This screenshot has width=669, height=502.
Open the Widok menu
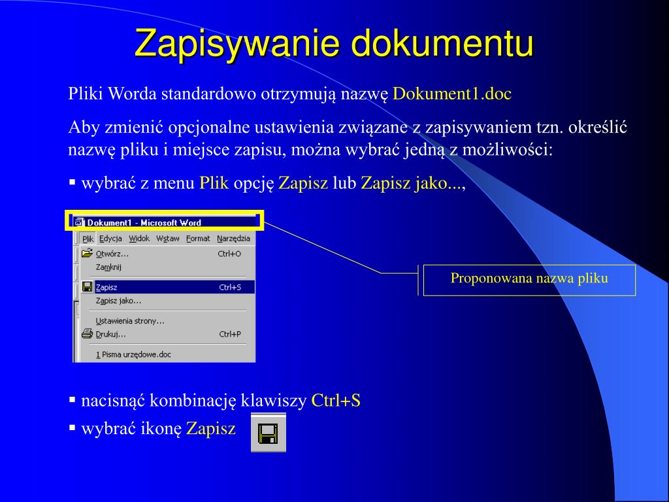[139, 239]
